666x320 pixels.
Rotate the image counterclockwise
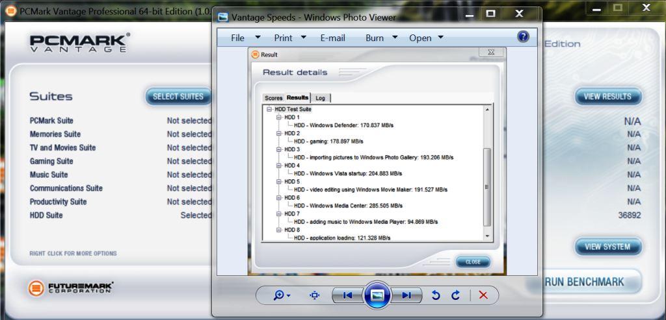point(436,295)
